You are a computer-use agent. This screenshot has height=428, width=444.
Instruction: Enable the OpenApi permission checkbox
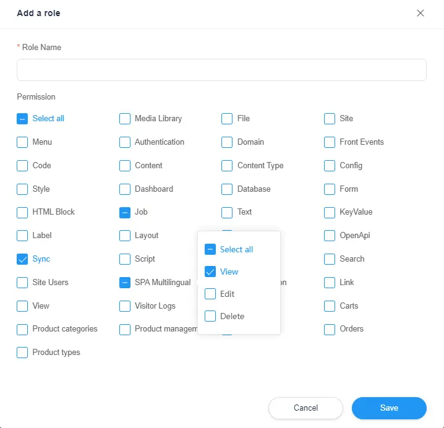[330, 236]
